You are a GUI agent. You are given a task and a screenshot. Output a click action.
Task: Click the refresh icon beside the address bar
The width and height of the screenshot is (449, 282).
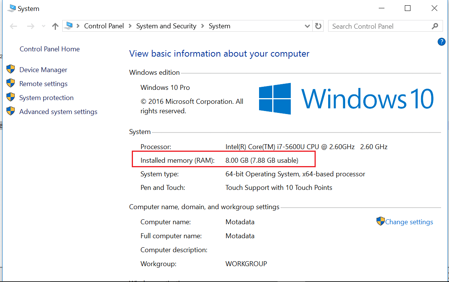(x=318, y=26)
